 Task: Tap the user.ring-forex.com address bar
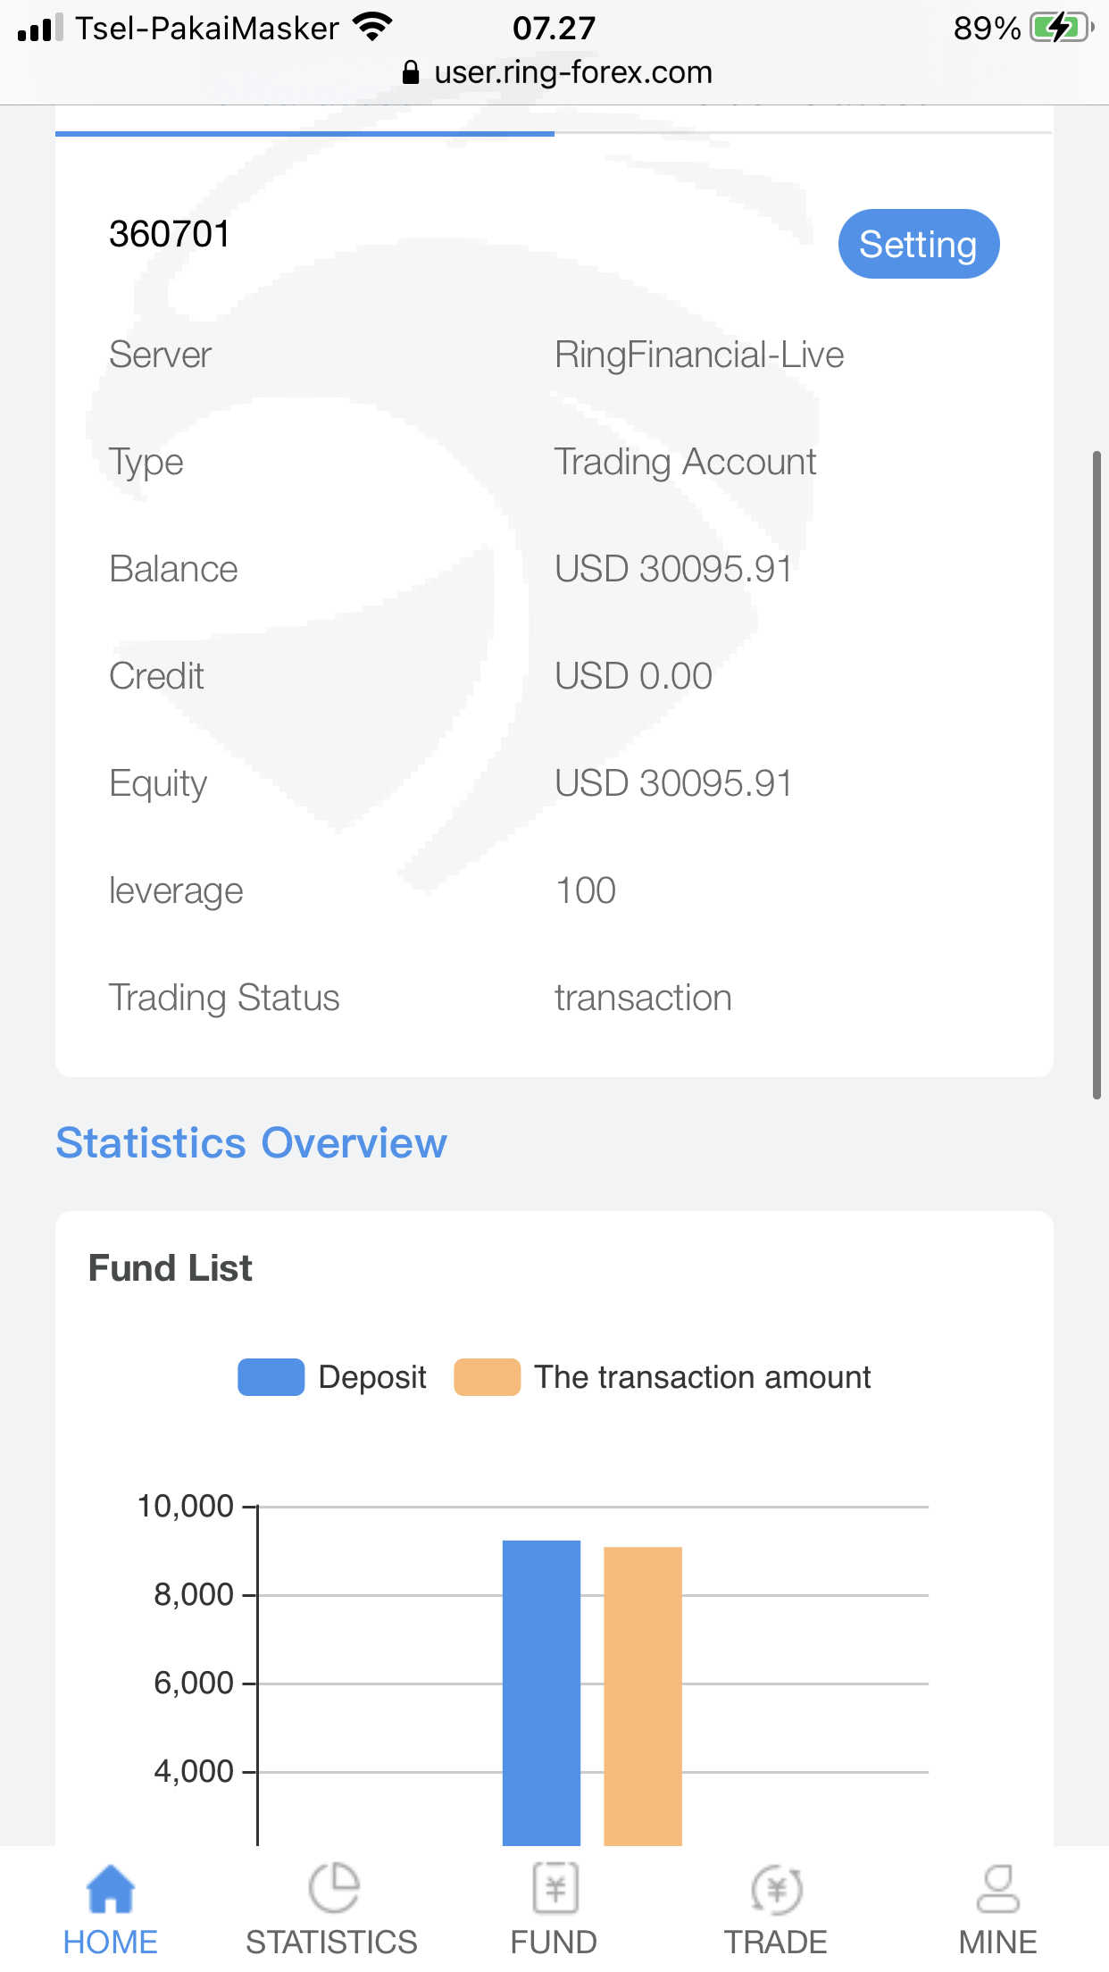[x=572, y=72]
